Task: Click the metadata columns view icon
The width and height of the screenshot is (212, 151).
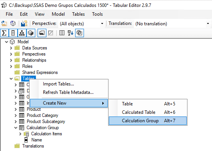Action: click(62, 33)
